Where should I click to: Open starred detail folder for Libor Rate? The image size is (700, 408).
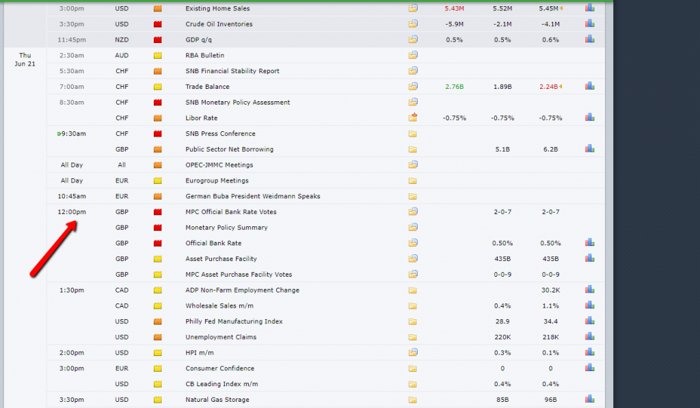(x=413, y=118)
